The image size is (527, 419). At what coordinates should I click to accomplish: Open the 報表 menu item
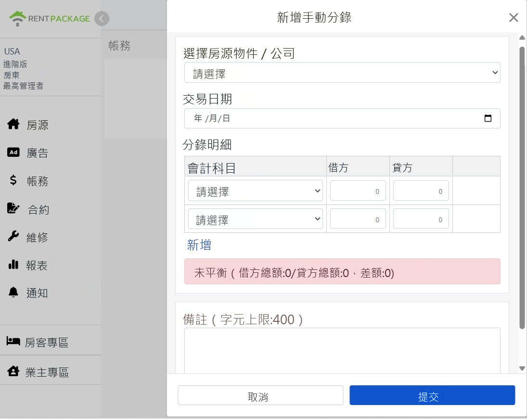(x=37, y=266)
